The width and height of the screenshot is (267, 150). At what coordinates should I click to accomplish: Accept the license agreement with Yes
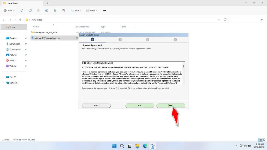(x=171, y=105)
